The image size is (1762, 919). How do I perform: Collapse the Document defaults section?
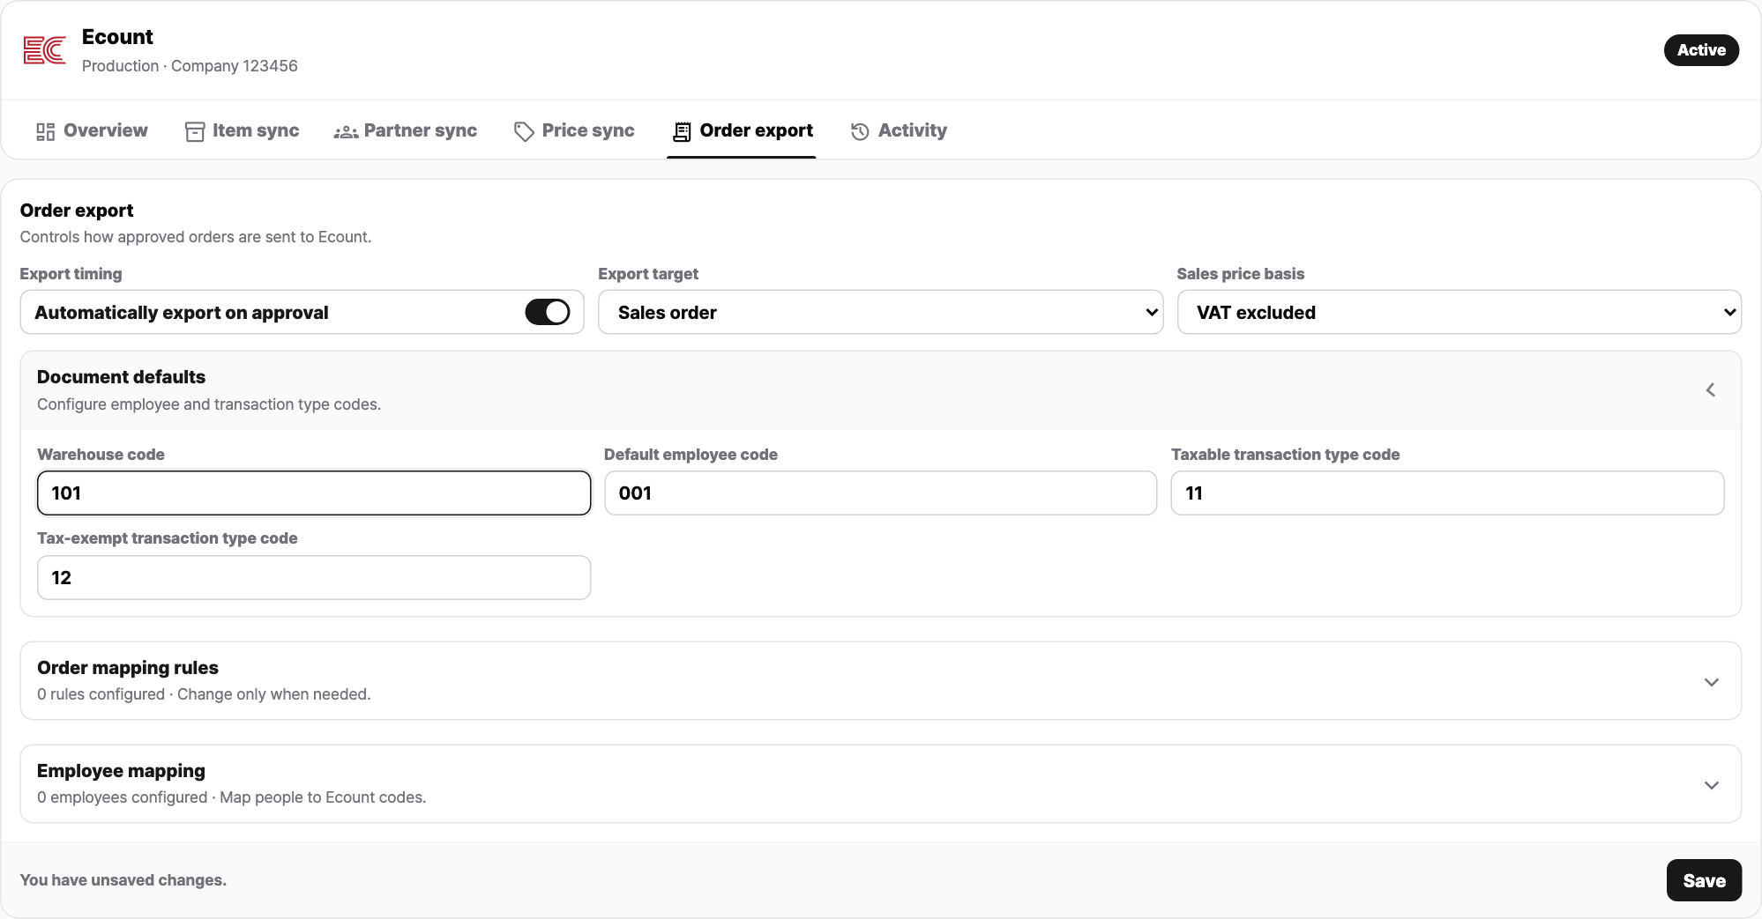point(1710,389)
